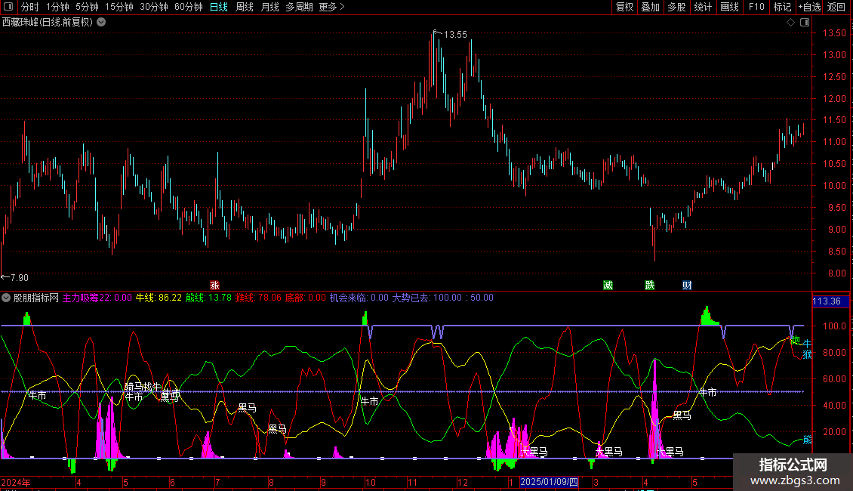Select the 日线 daily tab

(x=219, y=7)
